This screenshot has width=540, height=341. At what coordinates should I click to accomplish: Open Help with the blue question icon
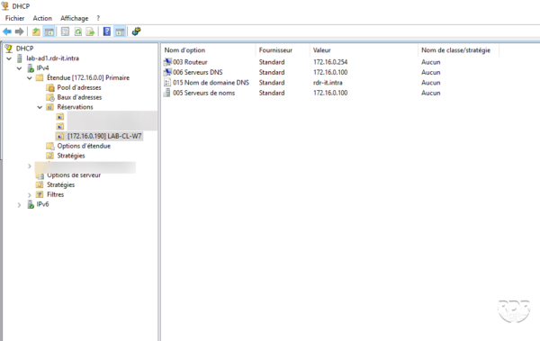coord(107,31)
